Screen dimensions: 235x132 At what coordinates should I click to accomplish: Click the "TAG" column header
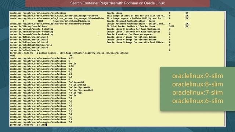(x=70, y=56)
